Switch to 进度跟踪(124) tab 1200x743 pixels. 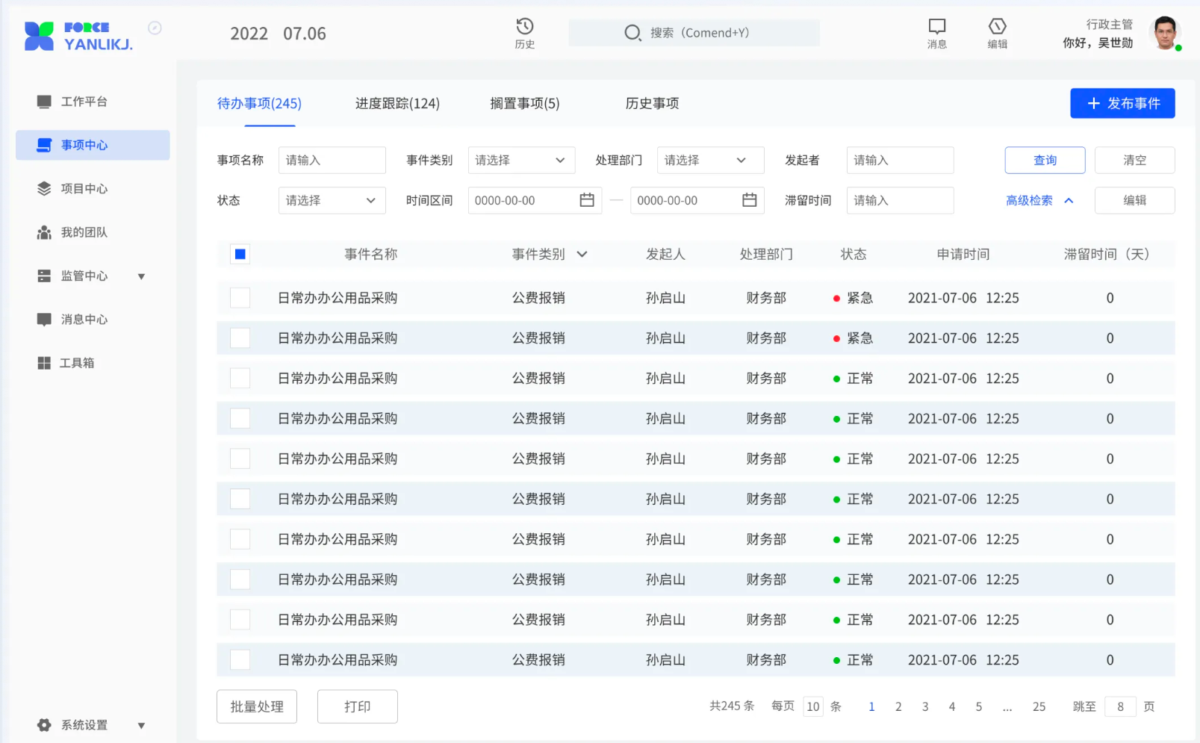click(x=397, y=104)
